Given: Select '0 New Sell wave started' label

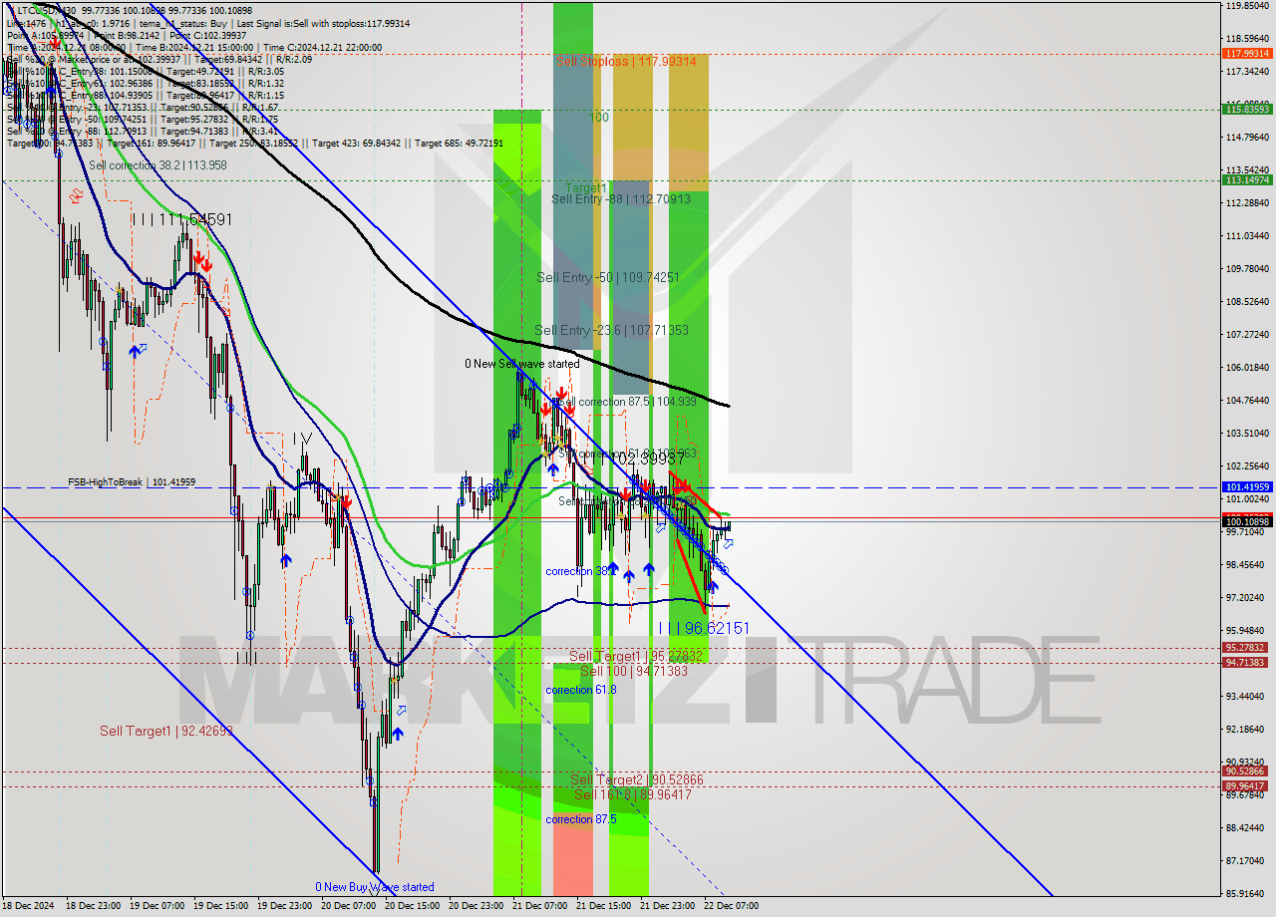Looking at the screenshot, I should (x=521, y=364).
